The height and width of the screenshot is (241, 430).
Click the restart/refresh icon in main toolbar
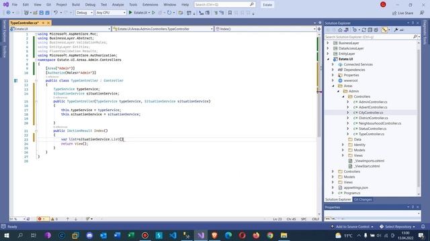click(x=169, y=13)
